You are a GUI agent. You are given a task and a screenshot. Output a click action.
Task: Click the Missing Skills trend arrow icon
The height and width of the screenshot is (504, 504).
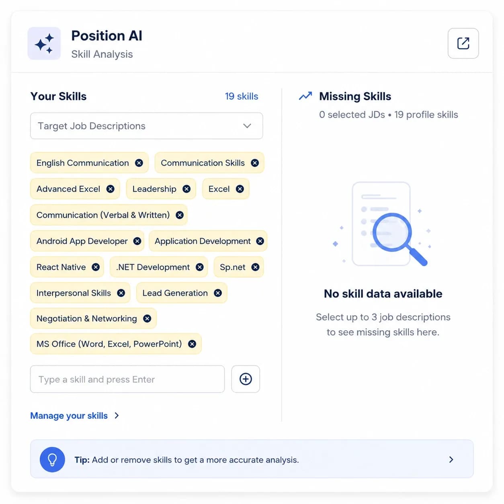click(305, 96)
